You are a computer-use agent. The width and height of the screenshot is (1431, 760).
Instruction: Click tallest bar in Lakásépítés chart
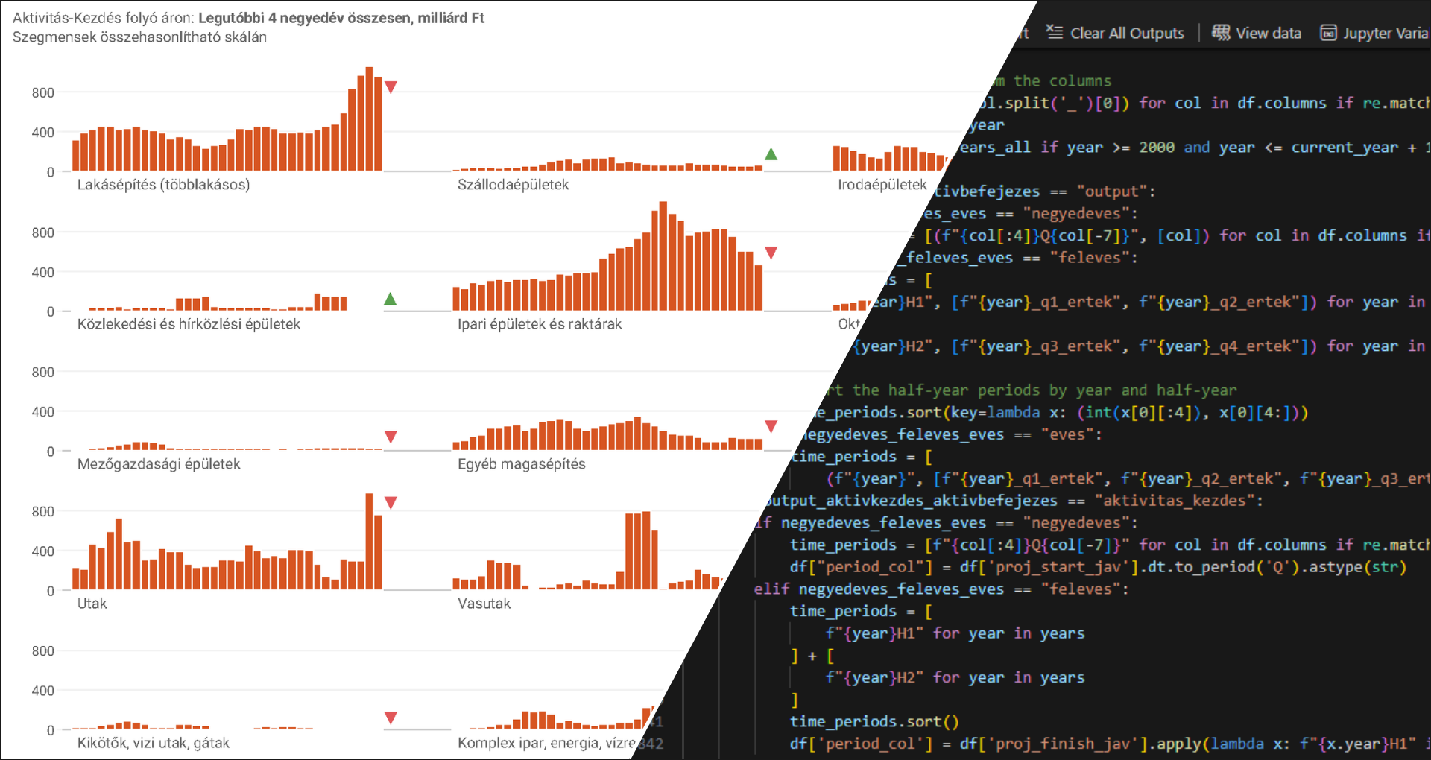[x=369, y=119]
